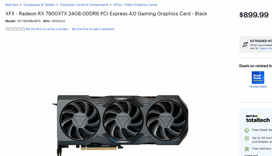Viewport: 272px width, 156px height.
Task: Click the Best Buy totaltech logo
Action: pos(258,119)
